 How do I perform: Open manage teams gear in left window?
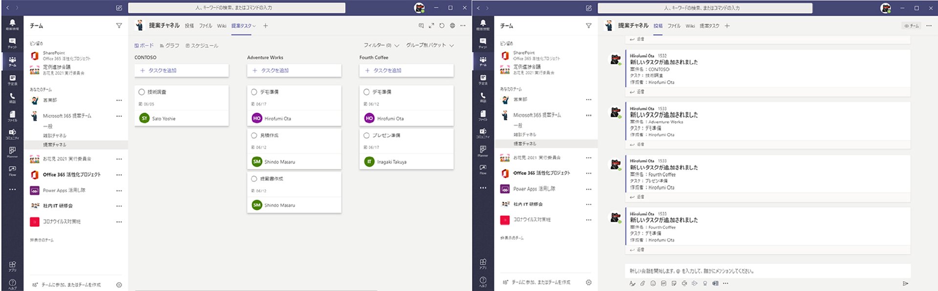(x=119, y=285)
